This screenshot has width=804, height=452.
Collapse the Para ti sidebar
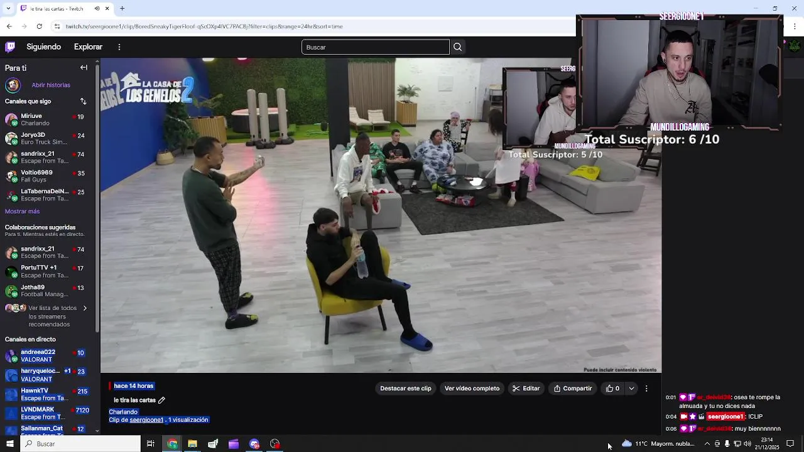point(84,68)
